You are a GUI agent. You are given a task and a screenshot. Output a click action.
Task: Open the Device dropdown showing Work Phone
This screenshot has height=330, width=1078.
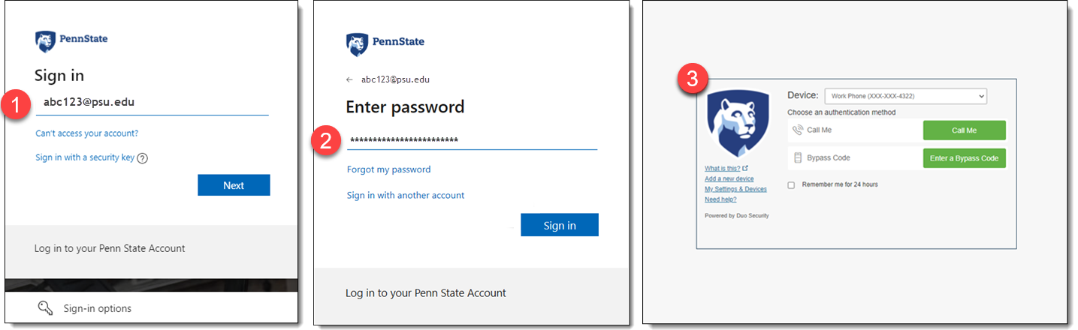906,96
